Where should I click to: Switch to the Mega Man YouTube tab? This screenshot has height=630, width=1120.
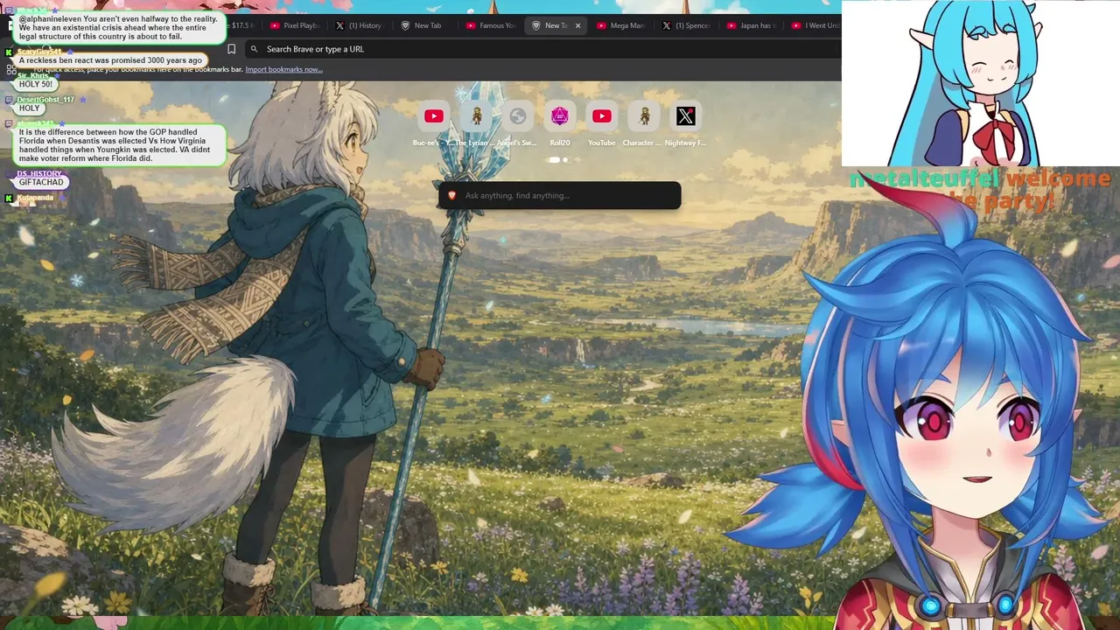620,25
